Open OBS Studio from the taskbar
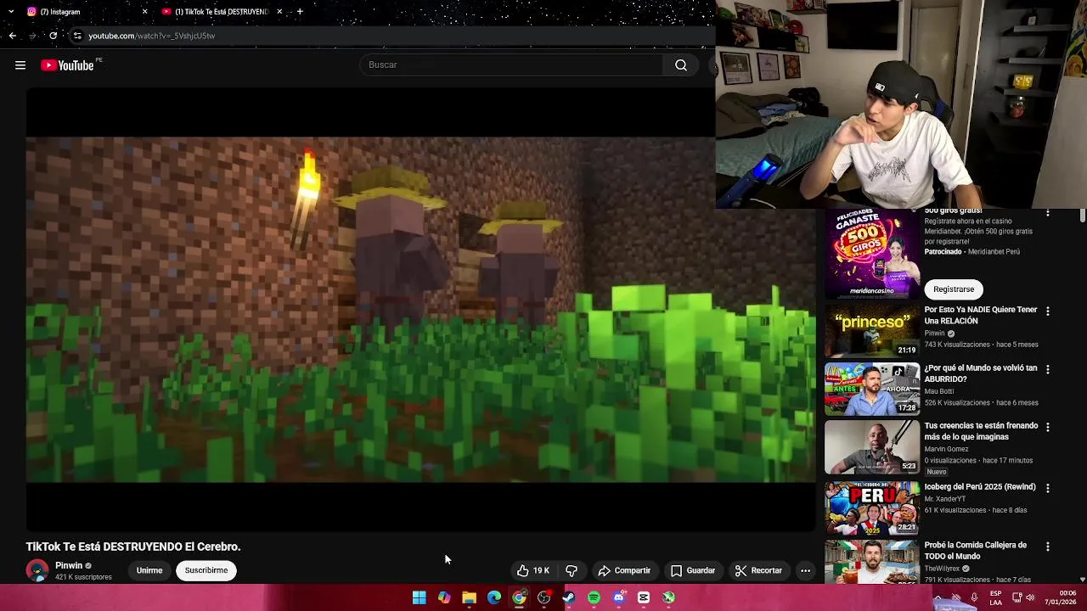1087x611 pixels. click(x=544, y=598)
